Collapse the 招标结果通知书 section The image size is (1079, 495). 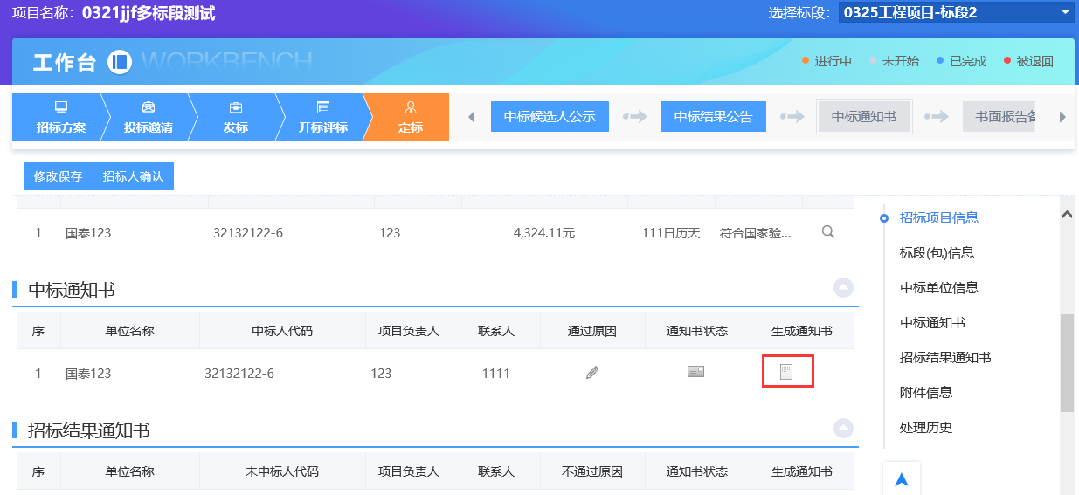point(842,429)
